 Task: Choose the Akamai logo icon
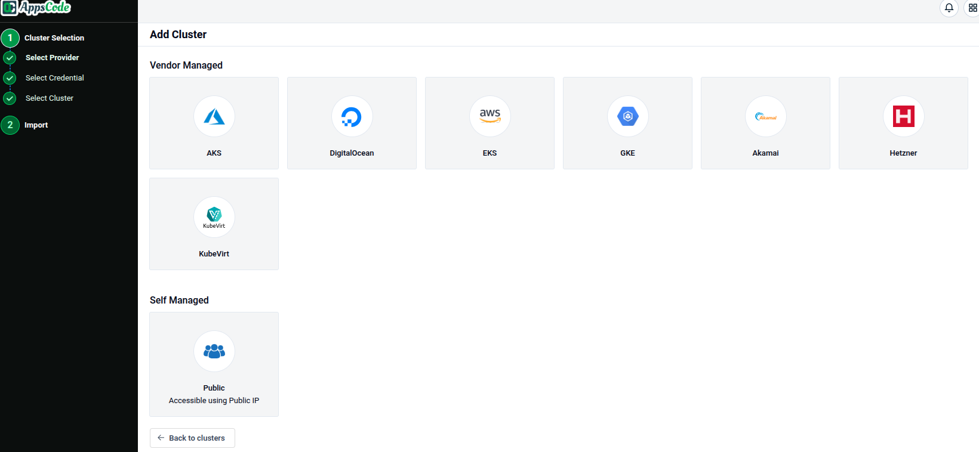[766, 116]
